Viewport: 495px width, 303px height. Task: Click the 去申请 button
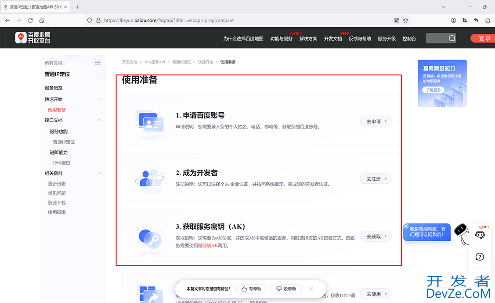pyautogui.click(x=376, y=121)
